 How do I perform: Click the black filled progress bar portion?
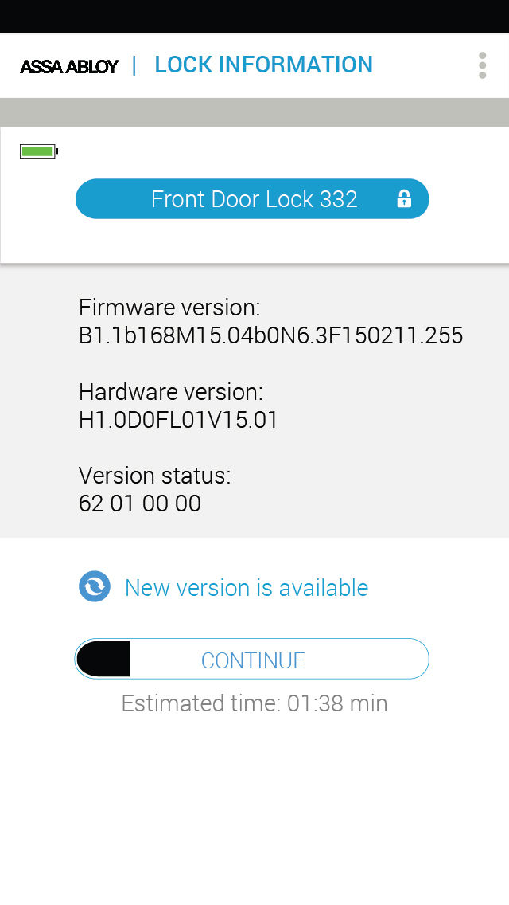click(x=103, y=659)
